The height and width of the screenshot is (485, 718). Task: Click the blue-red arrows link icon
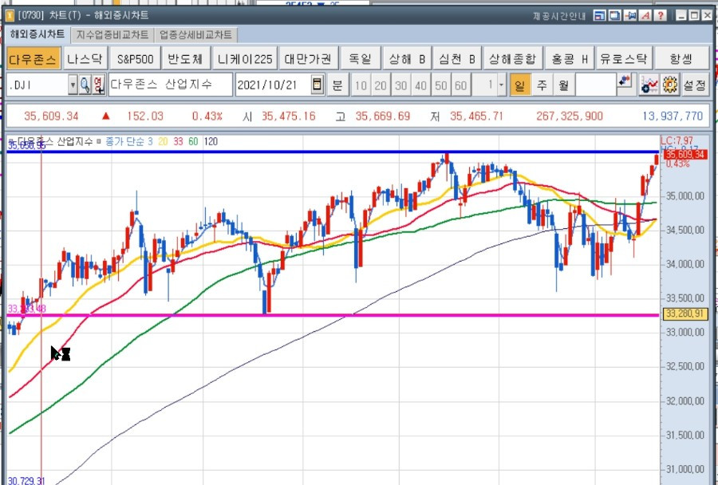click(625, 81)
